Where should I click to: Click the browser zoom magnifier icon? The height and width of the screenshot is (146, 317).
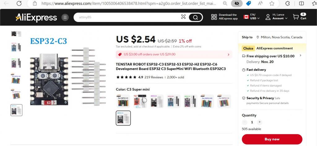pyautogui.click(x=225, y=3)
